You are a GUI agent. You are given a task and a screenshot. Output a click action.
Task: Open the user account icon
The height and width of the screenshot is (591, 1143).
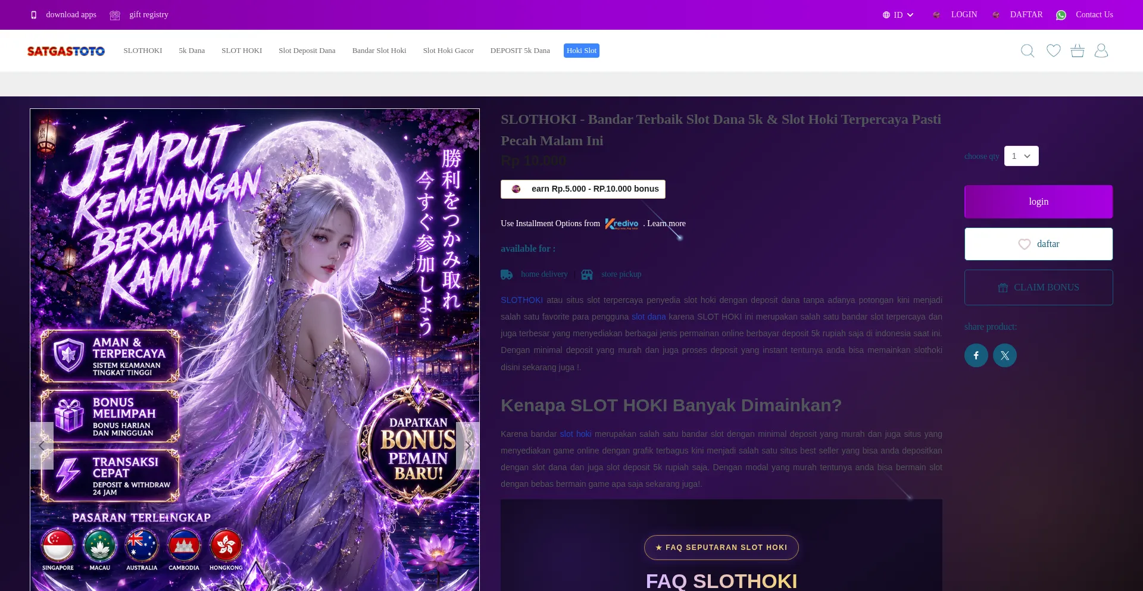coord(1101,51)
